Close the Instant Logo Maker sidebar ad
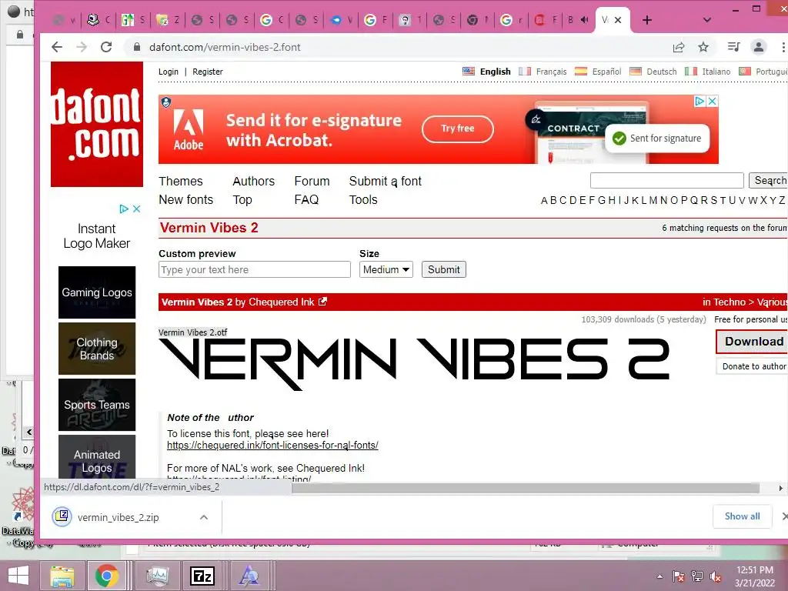The image size is (788, 591). pyautogui.click(x=136, y=209)
